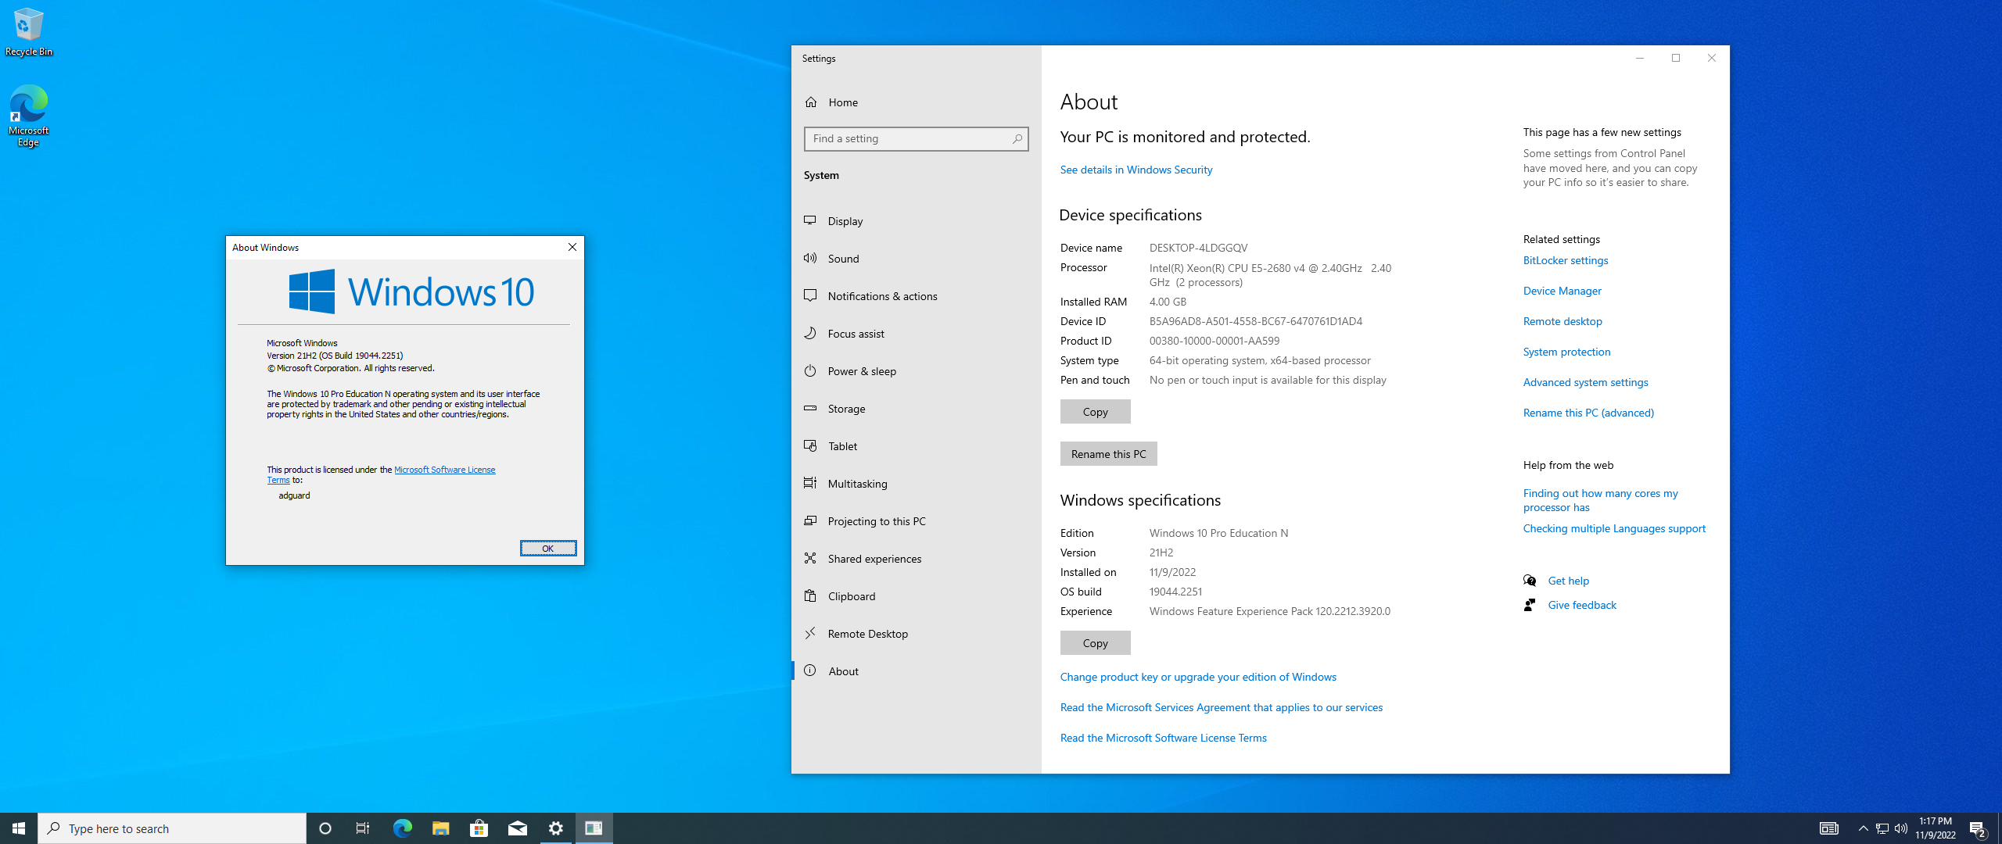Click the taskbar Type here to search box
Screen dimensions: 2002x844
(x=172, y=828)
